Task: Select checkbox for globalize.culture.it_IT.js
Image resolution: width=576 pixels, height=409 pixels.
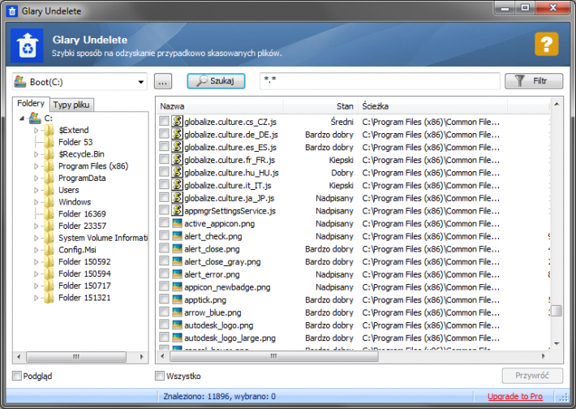Action: pyautogui.click(x=164, y=185)
